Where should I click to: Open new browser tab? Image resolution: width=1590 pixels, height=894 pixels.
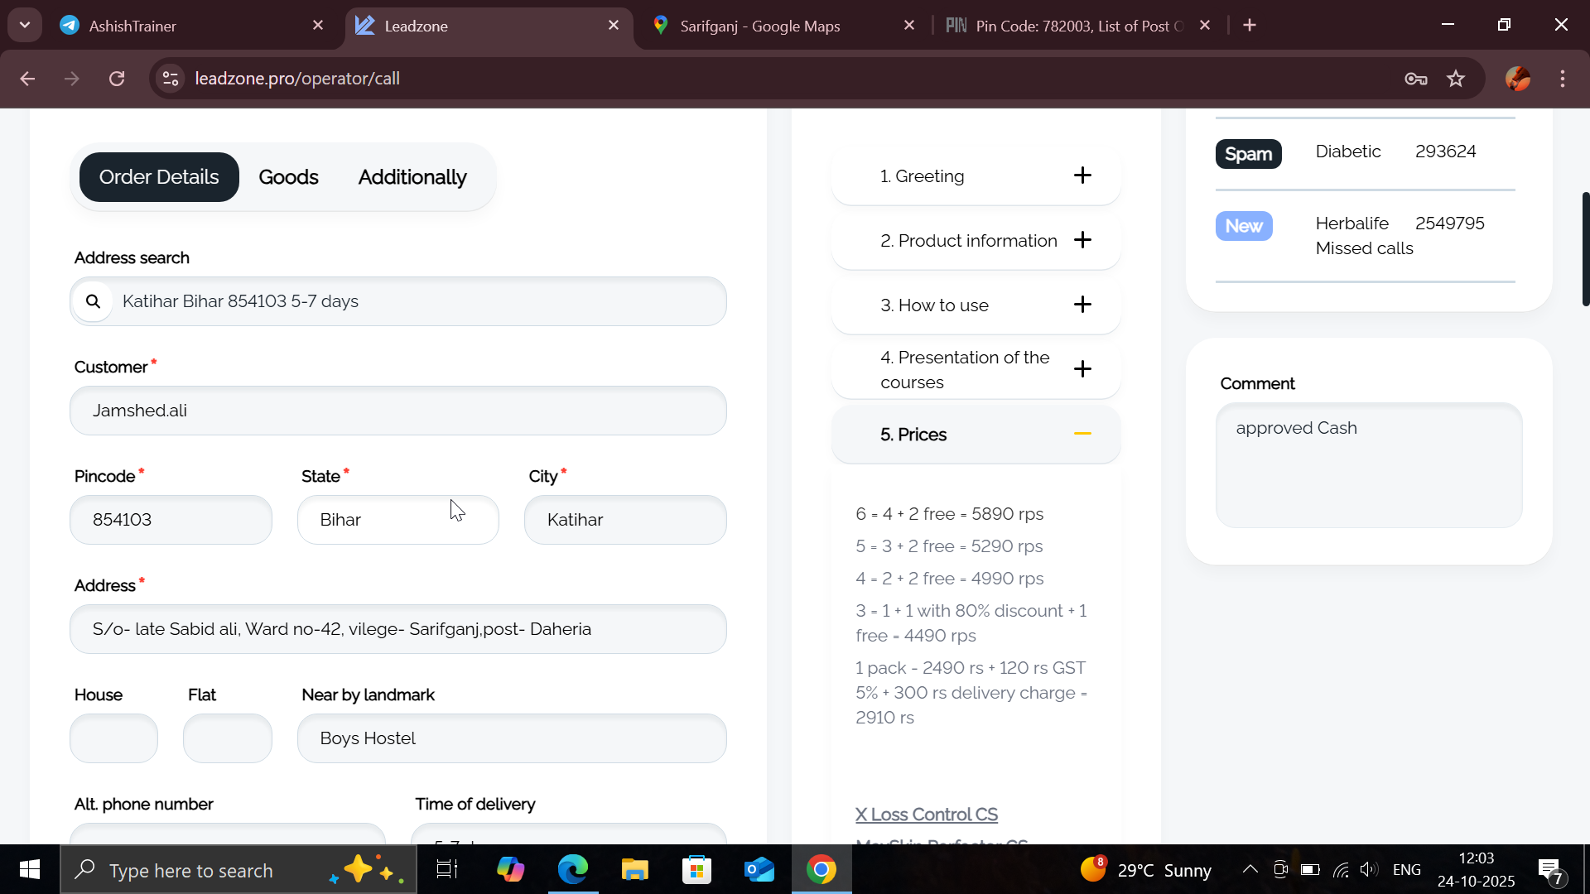click(1250, 26)
